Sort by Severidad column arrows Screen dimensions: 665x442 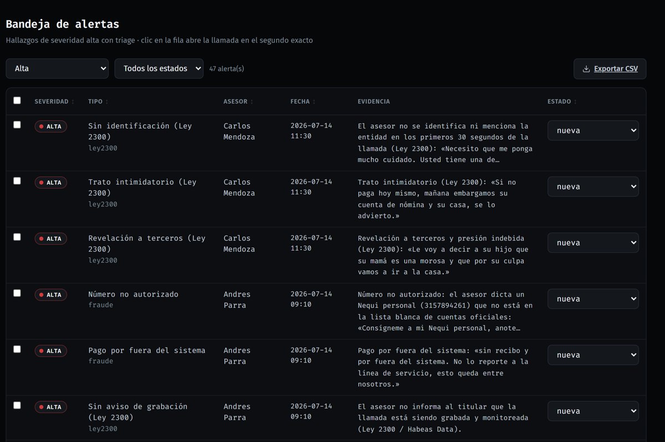(73, 102)
